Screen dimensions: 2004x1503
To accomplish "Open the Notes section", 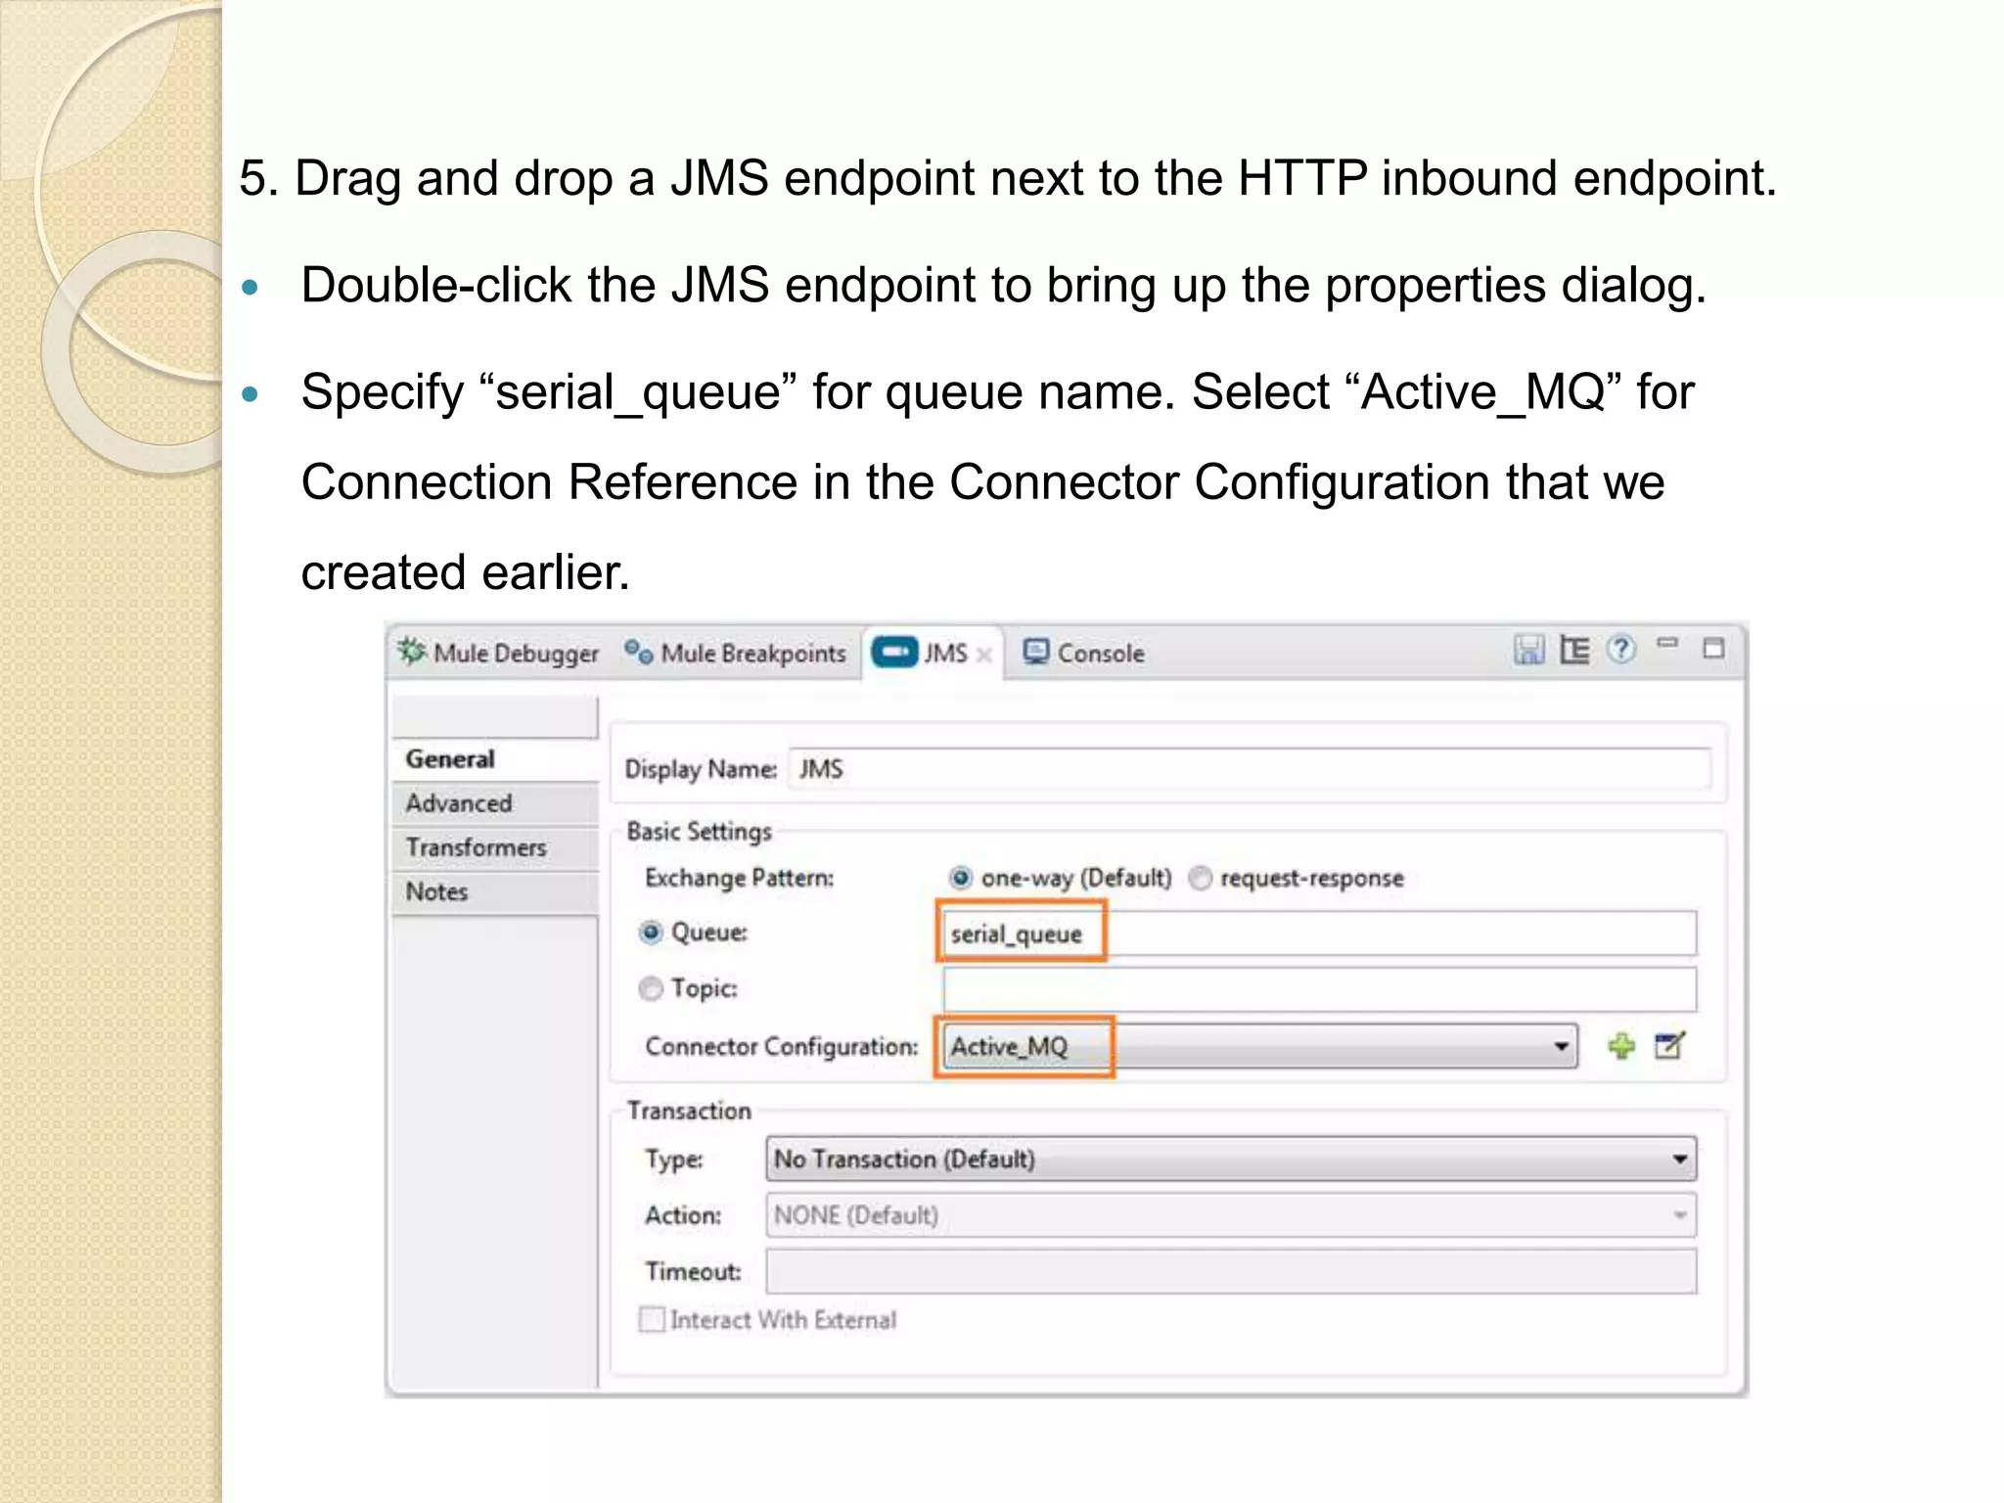I will 494,891.
